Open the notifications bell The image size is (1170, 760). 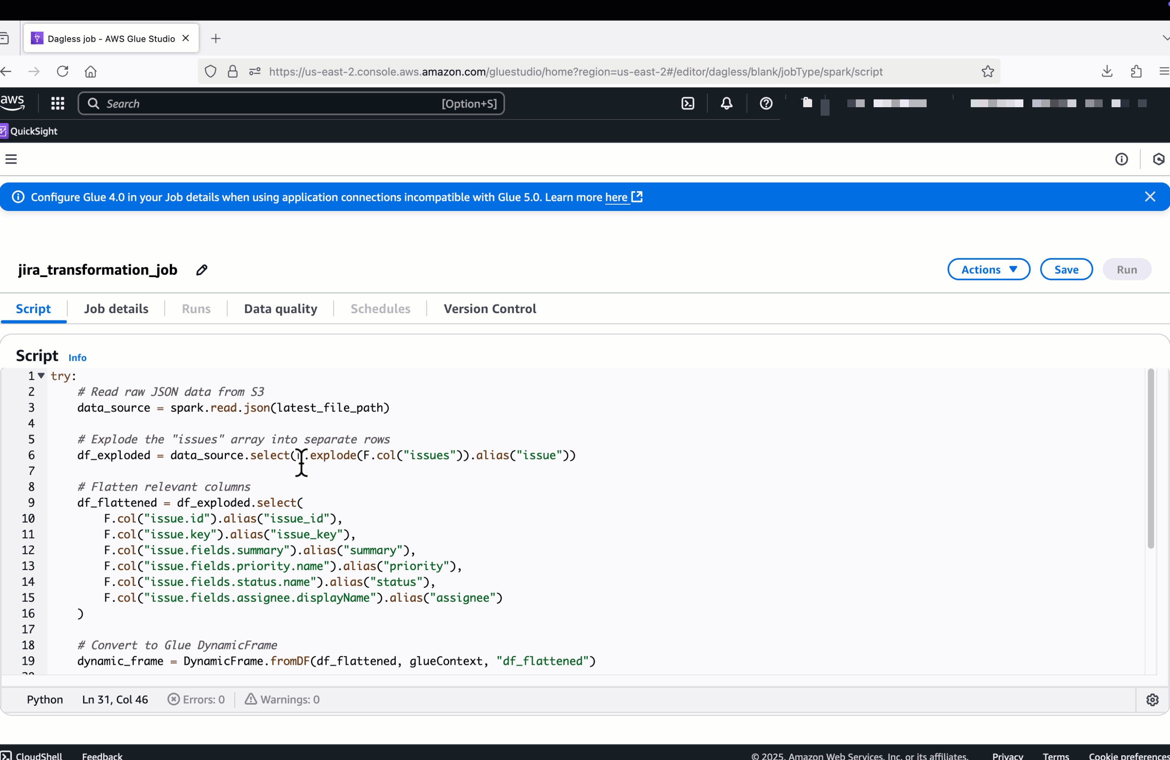tap(726, 103)
